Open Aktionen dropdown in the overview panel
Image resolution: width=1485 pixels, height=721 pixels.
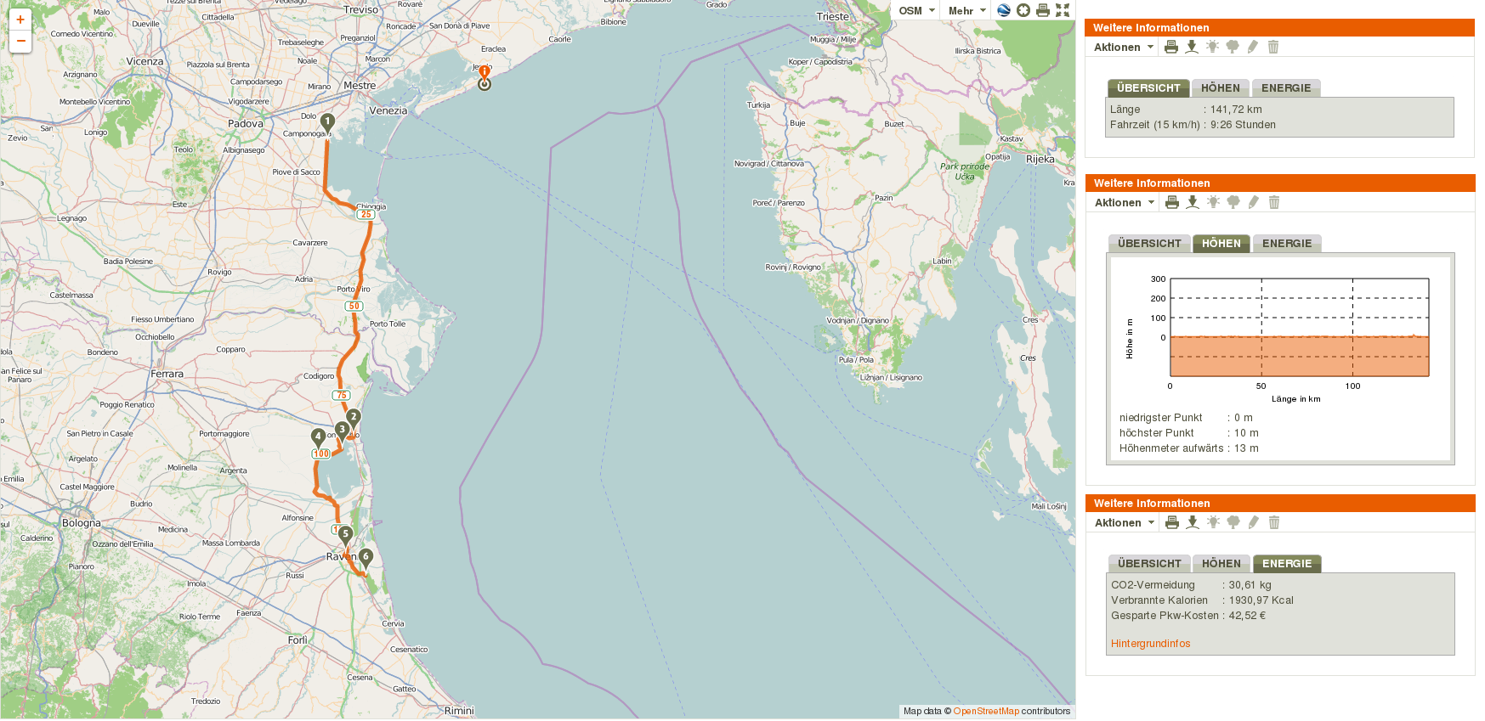click(1124, 48)
